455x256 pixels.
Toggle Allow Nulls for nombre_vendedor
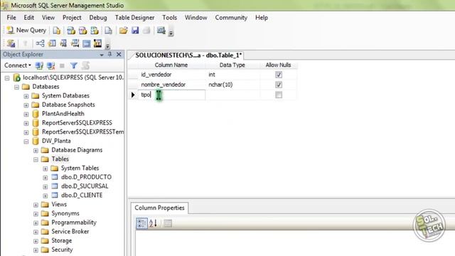point(279,85)
